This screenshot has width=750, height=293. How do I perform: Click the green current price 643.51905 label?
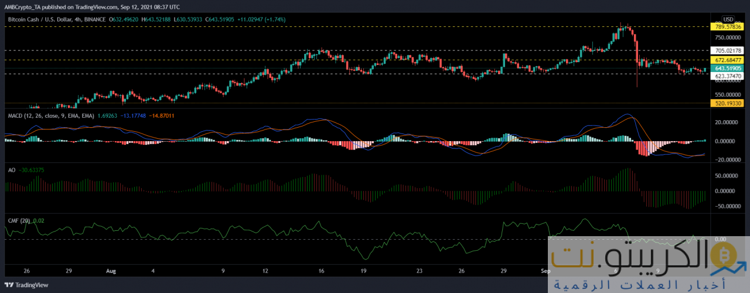pos(727,69)
